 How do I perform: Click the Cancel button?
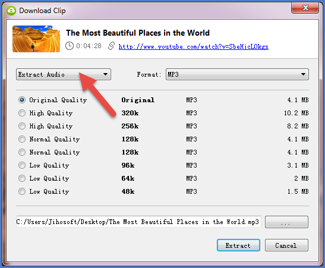286,245
